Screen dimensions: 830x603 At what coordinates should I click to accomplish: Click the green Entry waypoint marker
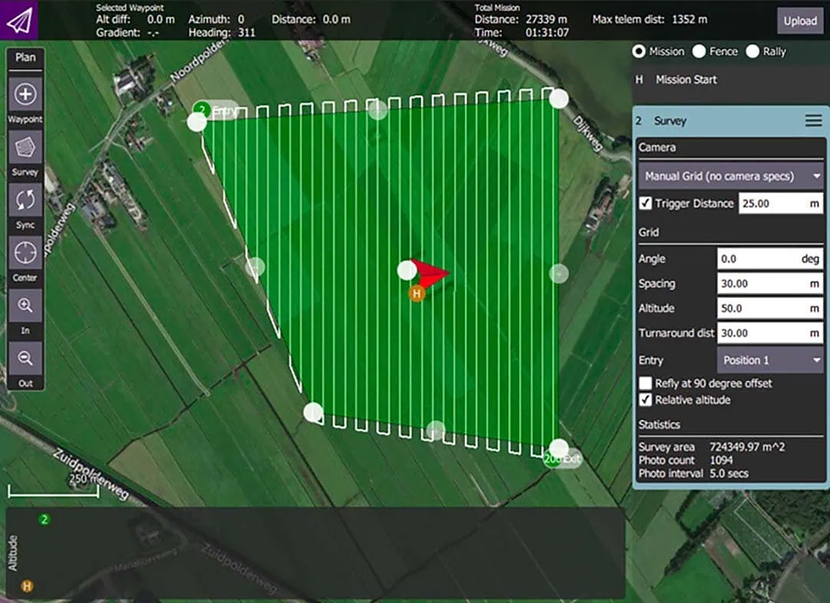click(202, 109)
